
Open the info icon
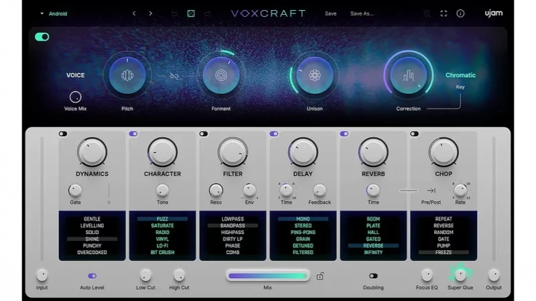coord(460,13)
